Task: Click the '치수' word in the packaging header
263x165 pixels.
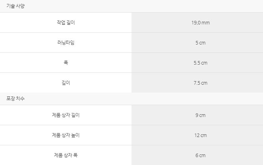Action: (x=20, y=98)
